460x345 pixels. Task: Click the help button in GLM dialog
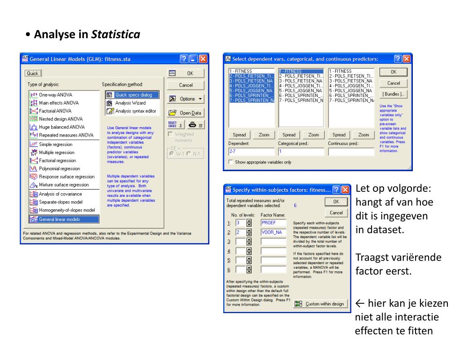pyautogui.click(x=184, y=59)
